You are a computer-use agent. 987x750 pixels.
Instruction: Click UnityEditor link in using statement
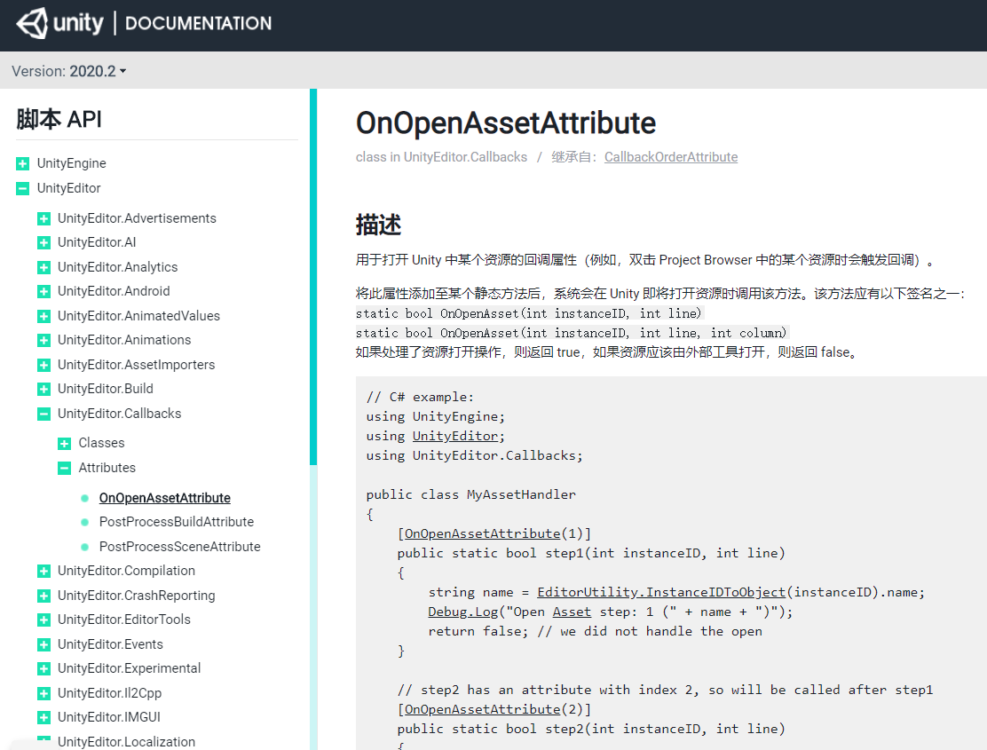coord(455,436)
